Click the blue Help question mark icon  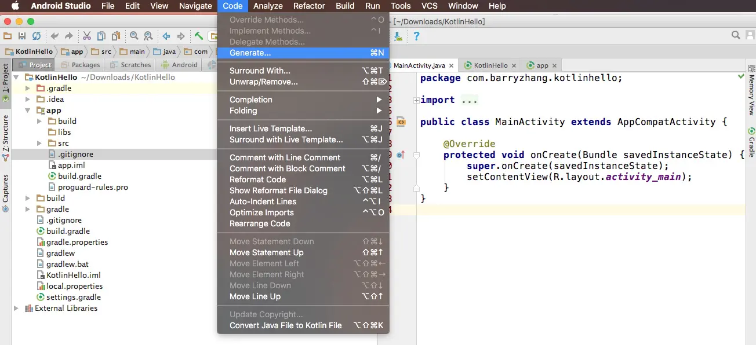pos(416,36)
